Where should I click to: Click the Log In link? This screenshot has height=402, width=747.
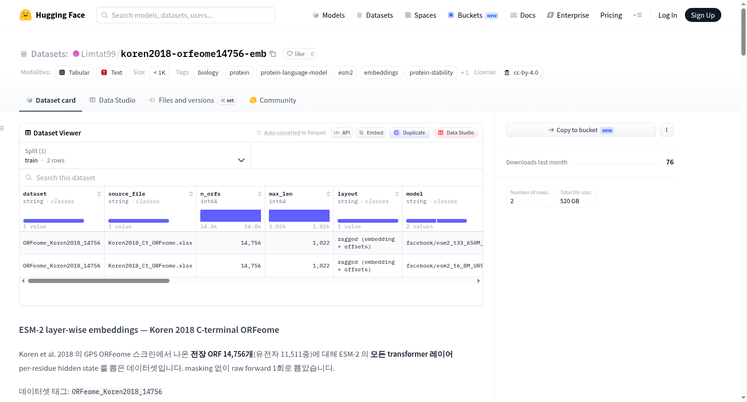[668, 15]
